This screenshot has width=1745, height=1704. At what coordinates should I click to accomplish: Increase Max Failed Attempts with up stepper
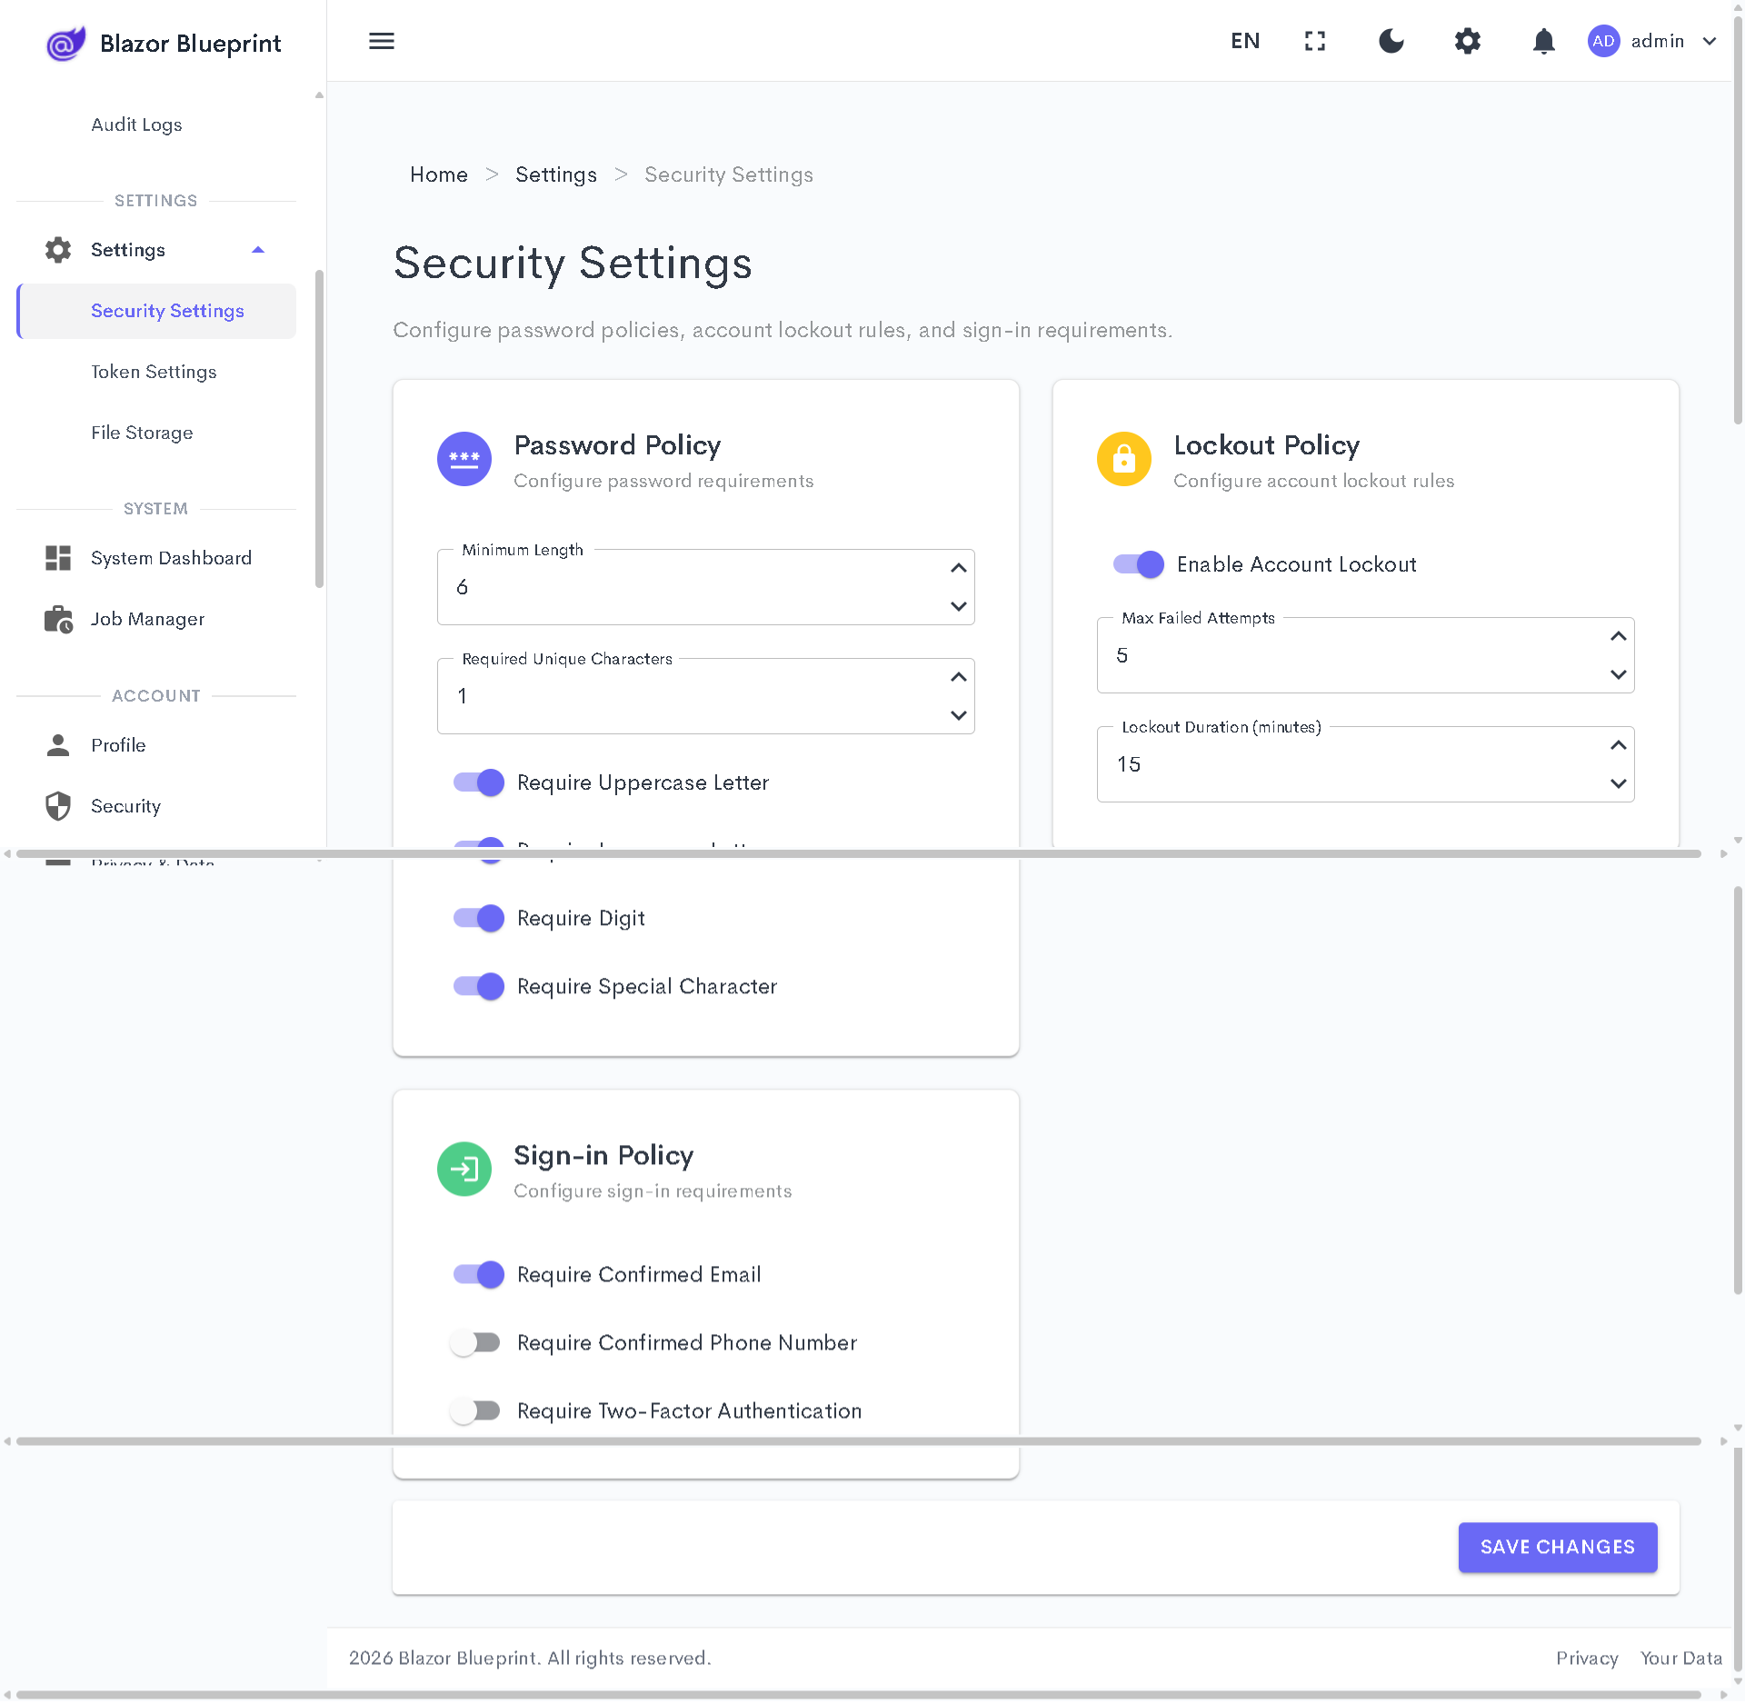click(x=1618, y=635)
